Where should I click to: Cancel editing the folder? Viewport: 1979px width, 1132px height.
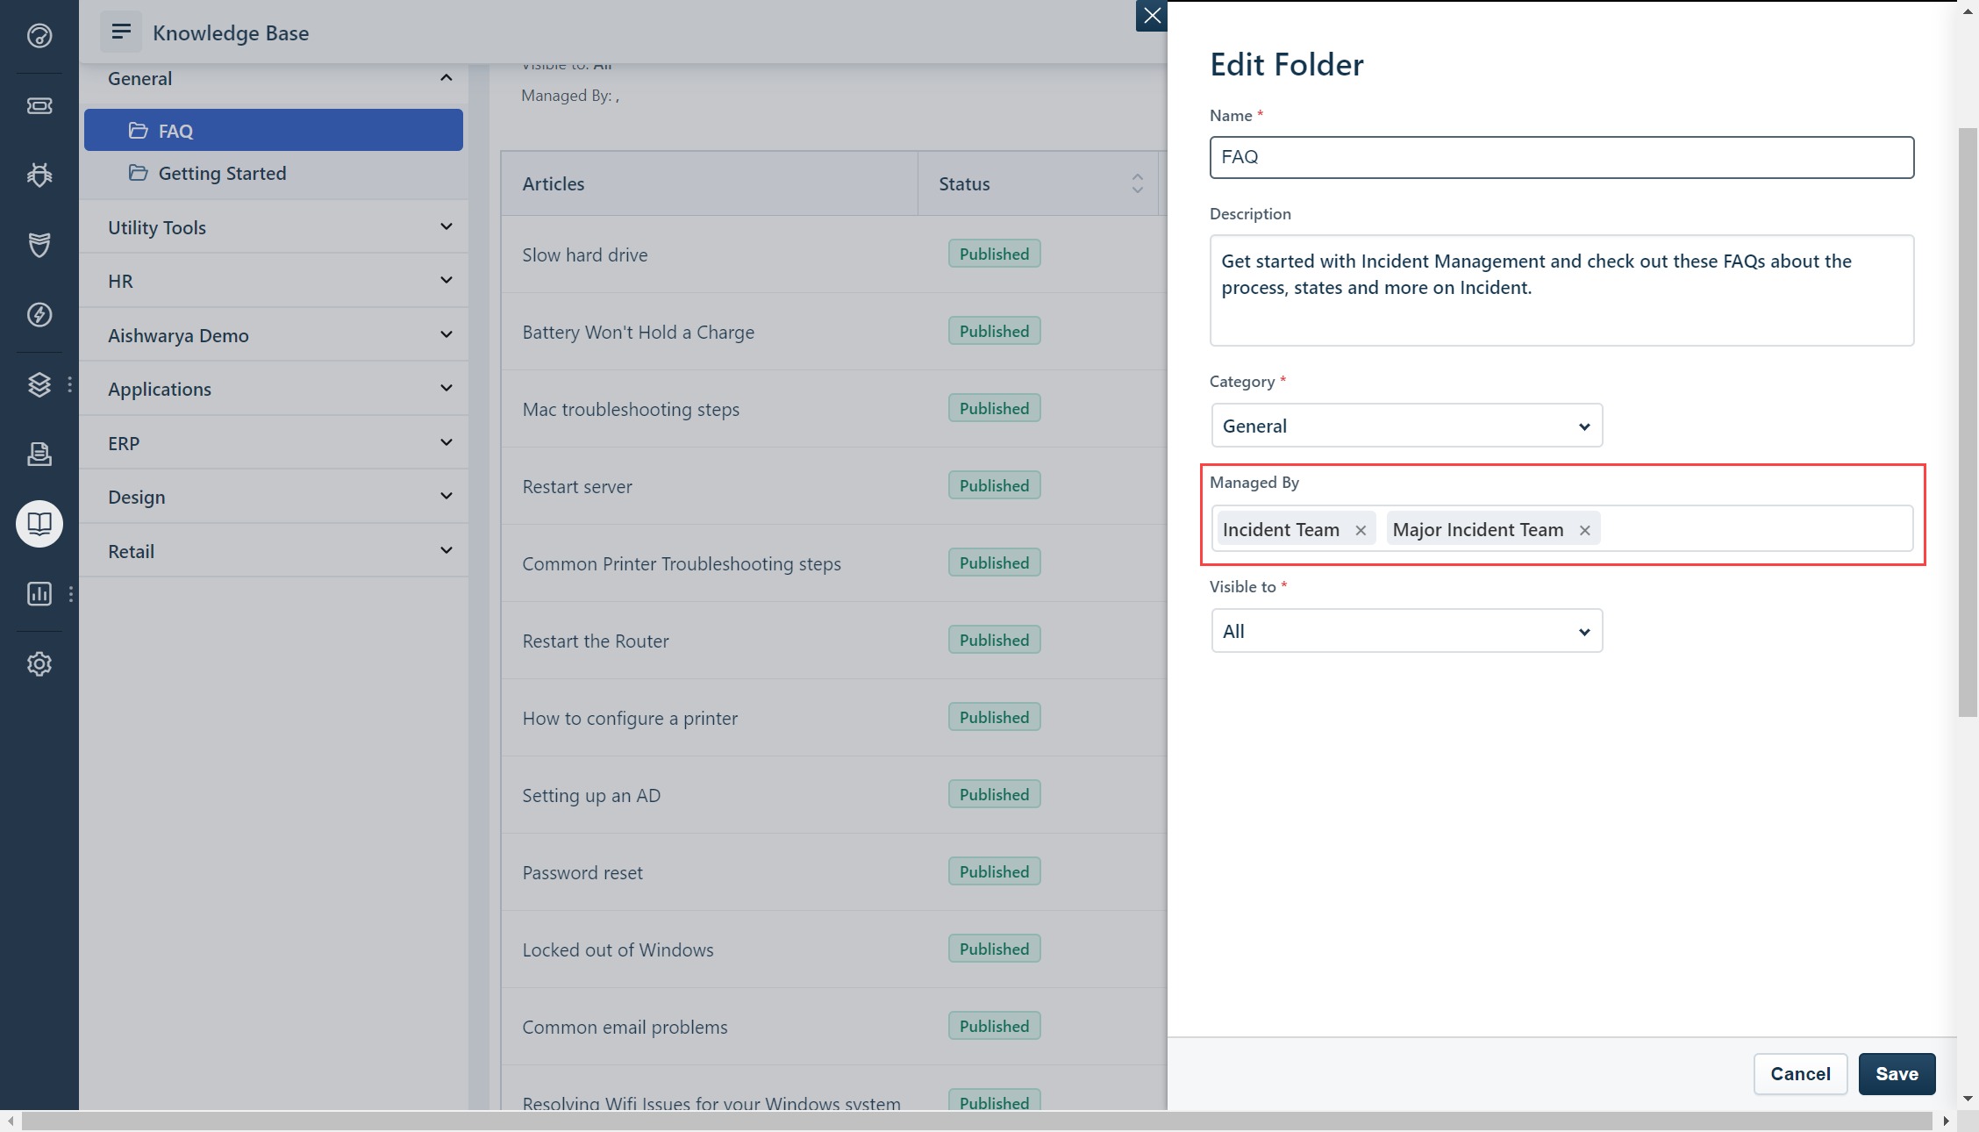coord(1799,1074)
